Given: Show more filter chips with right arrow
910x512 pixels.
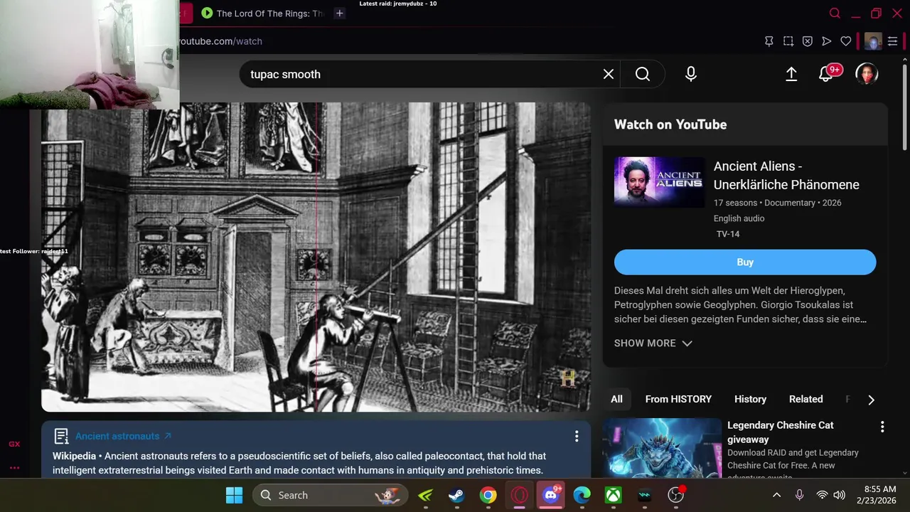Looking at the screenshot, I should (871, 400).
